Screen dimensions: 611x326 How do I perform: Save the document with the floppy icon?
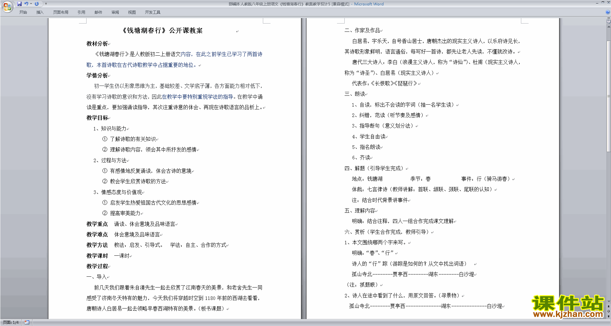[19, 4]
